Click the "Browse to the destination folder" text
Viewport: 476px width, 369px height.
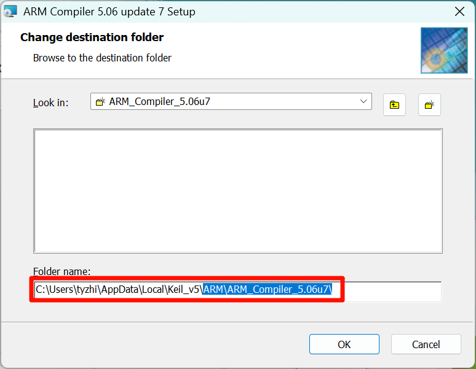(x=102, y=58)
